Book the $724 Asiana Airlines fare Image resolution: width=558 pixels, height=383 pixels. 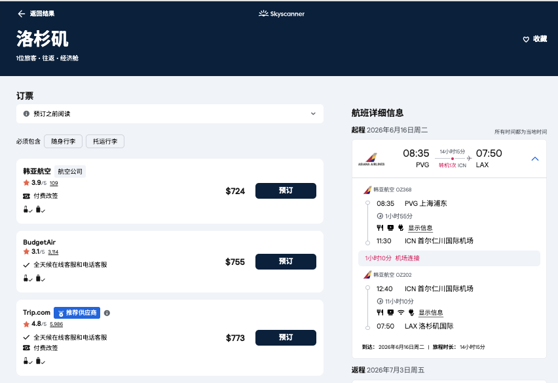click(x=286, y=191)
